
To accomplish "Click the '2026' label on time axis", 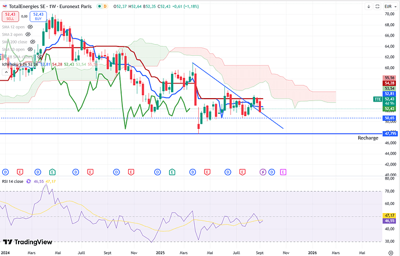I will point(312,253).
